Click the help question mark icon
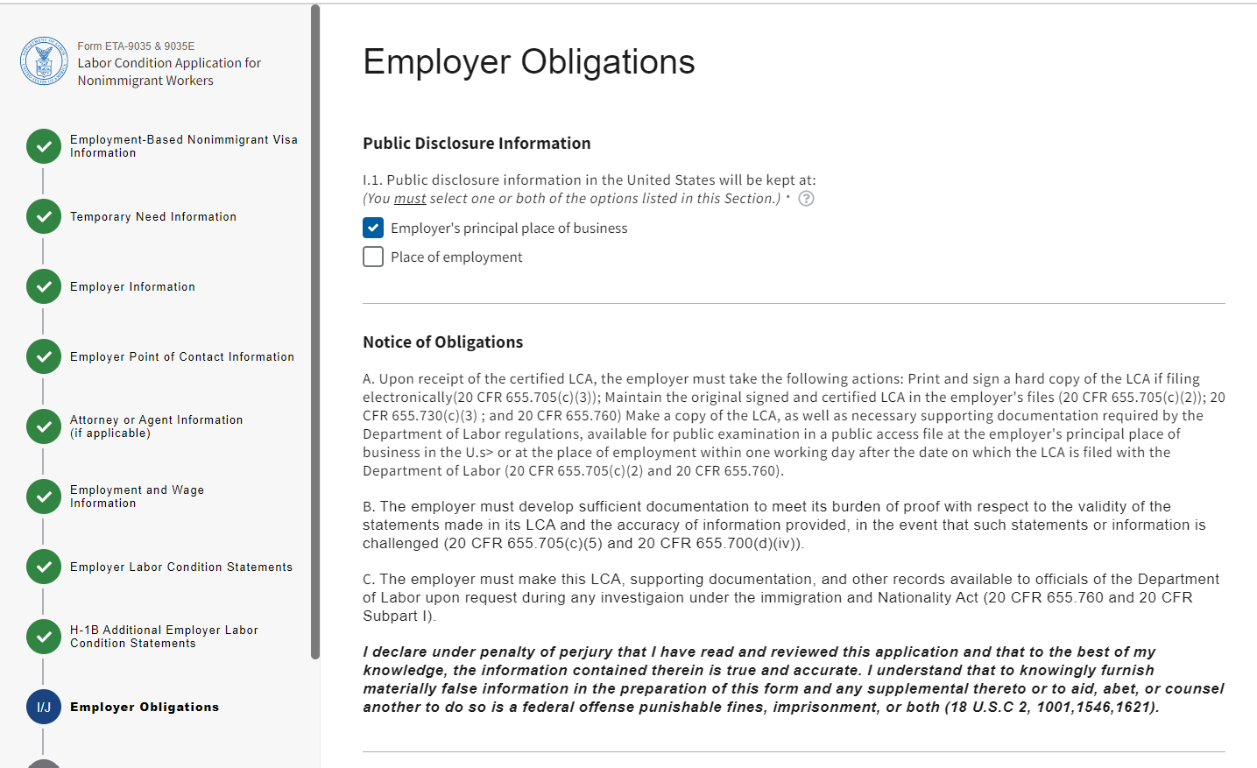The width and height of the screenshot is (1257, 768). tap(807, 199)
